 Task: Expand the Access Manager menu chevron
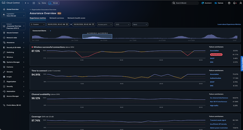coord(24,96)
